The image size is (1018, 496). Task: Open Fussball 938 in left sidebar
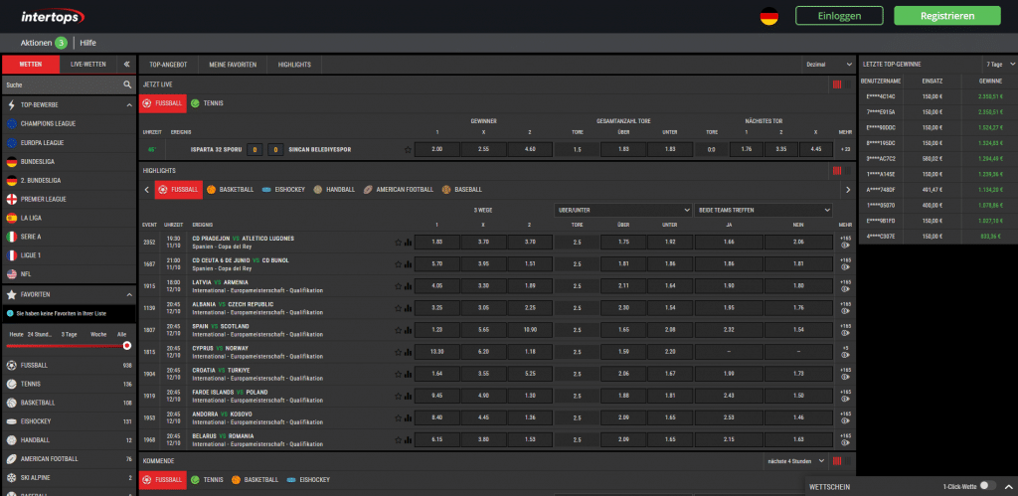pyautogui.click(x=69, y=365)
